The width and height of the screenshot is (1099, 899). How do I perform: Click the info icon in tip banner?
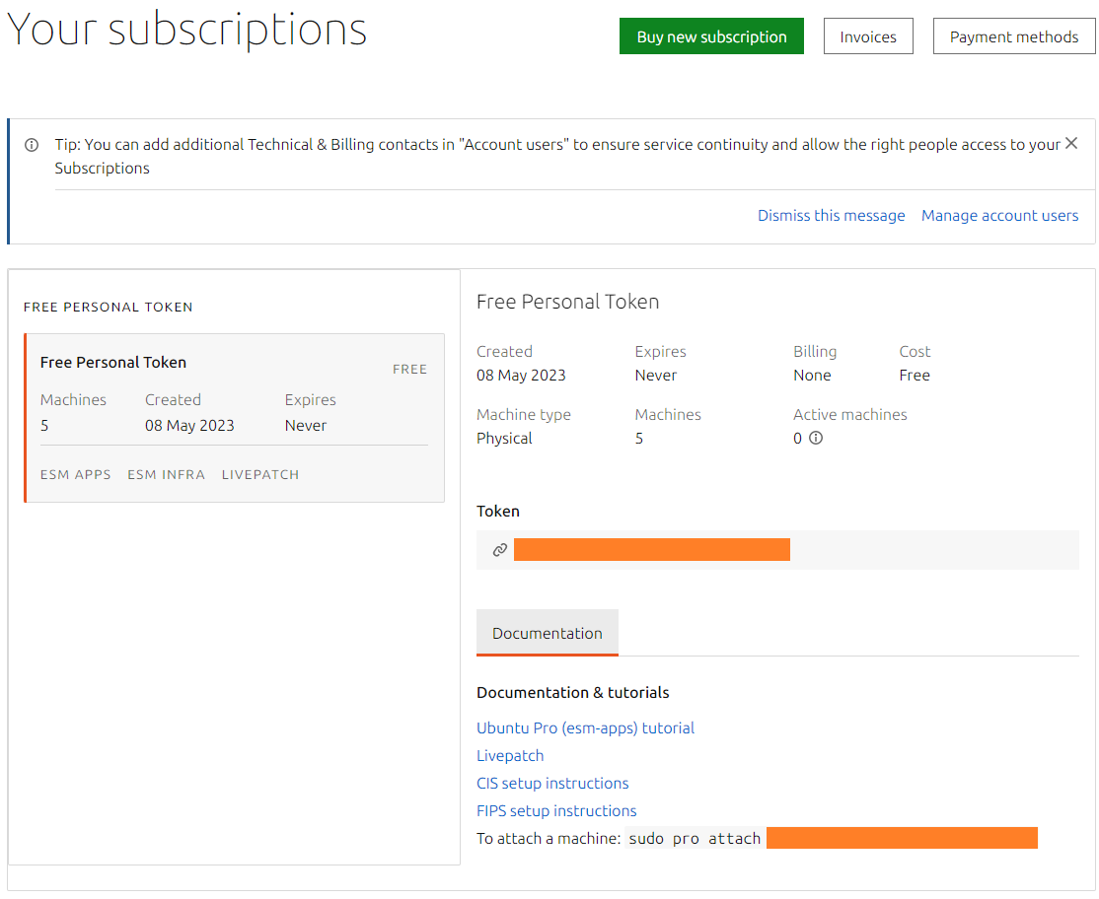(32, 145)
